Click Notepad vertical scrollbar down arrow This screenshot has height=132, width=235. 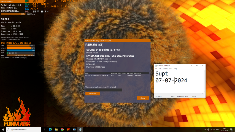[x=204, y=92]
